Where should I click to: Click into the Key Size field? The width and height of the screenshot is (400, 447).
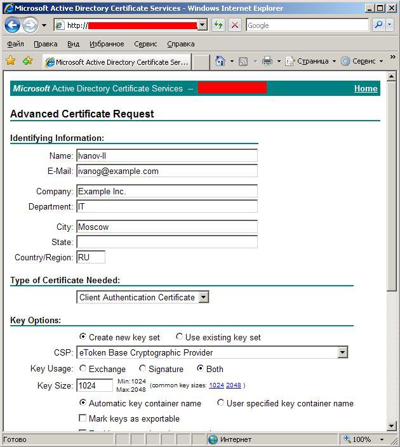(95, 385)
